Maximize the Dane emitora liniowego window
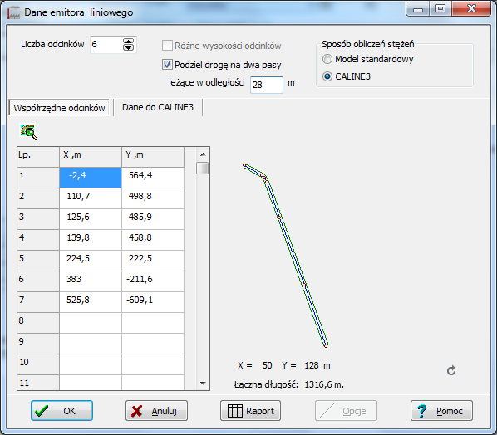497x435 pixels. pos(440,8)
